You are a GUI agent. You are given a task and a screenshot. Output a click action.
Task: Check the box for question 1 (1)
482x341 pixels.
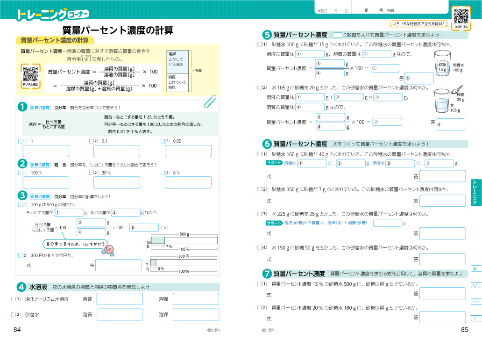[20, 141]
